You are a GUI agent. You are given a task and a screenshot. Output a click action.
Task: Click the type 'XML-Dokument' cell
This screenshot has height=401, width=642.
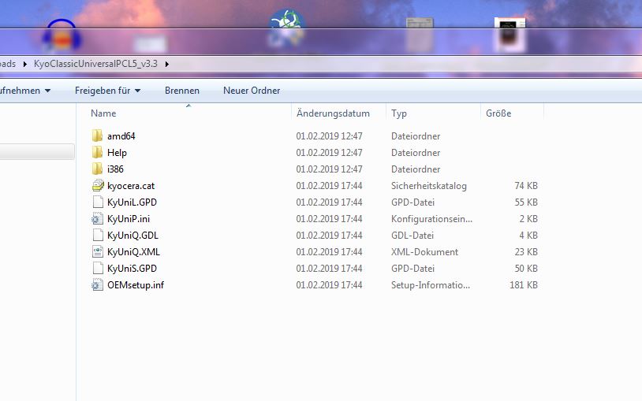(x=424, y=252)
